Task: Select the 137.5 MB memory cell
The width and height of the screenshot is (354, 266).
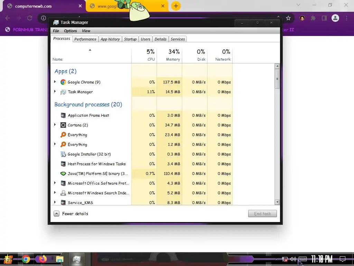Action: [x=169, y=82]
